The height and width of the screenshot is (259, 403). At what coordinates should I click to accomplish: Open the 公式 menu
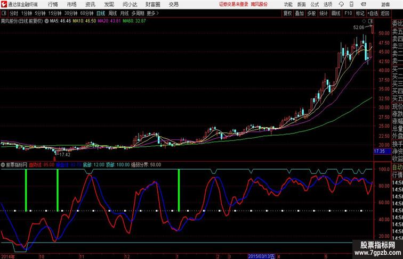pyautogui.click(x=315, y=4)
